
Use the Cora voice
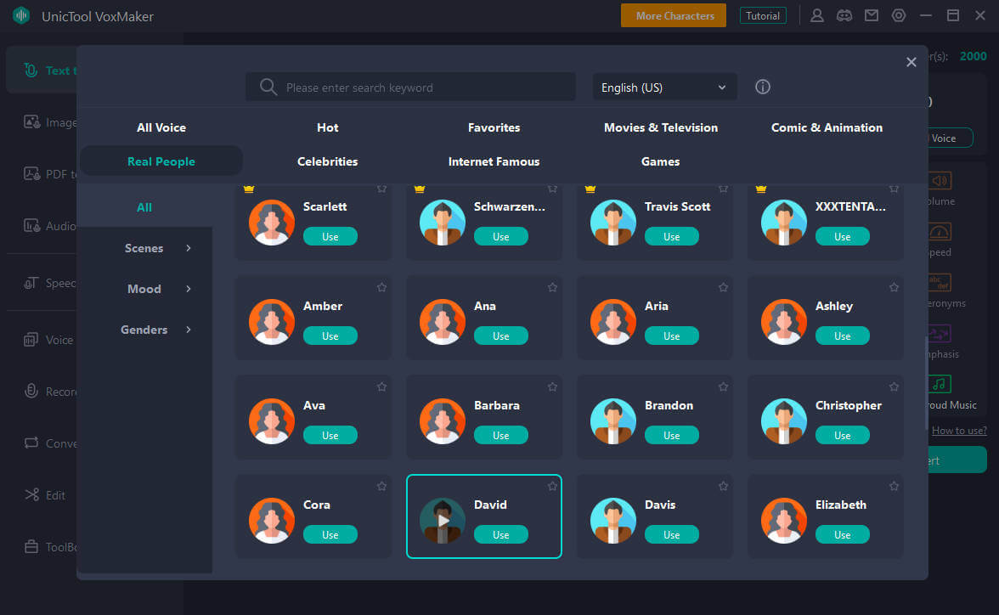click(330, 534)
